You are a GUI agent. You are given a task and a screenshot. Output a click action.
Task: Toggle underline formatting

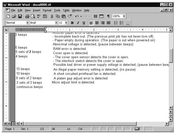point(84,23)
